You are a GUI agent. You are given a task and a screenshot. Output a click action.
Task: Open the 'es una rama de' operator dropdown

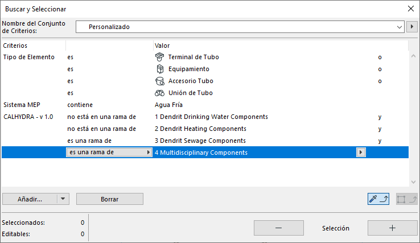[x=149, y=153]
